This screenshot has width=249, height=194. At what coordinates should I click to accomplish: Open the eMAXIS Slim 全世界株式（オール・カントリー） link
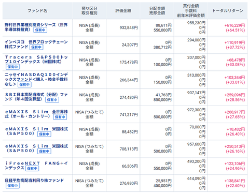(x=36, y=114)
